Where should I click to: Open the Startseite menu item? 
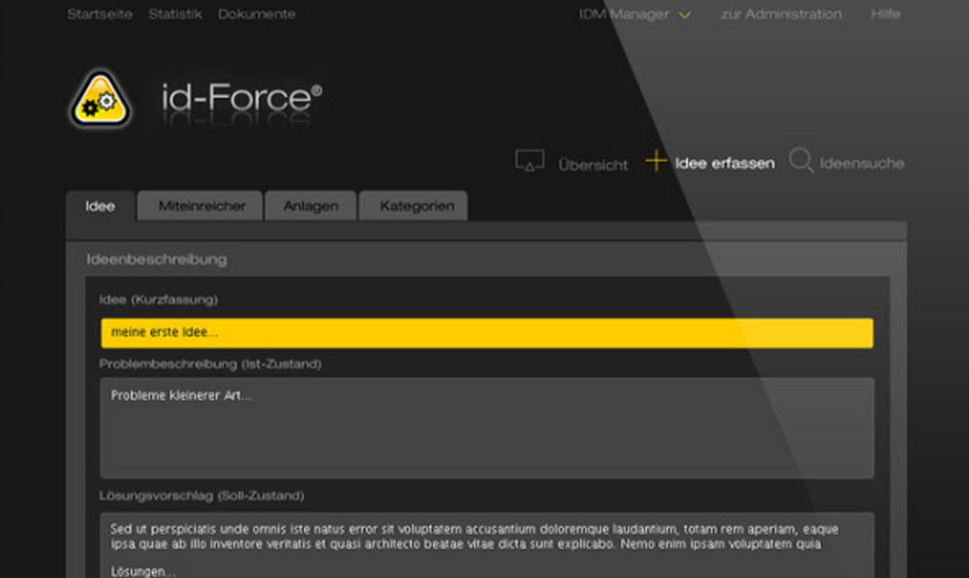(x=100, y=15)
